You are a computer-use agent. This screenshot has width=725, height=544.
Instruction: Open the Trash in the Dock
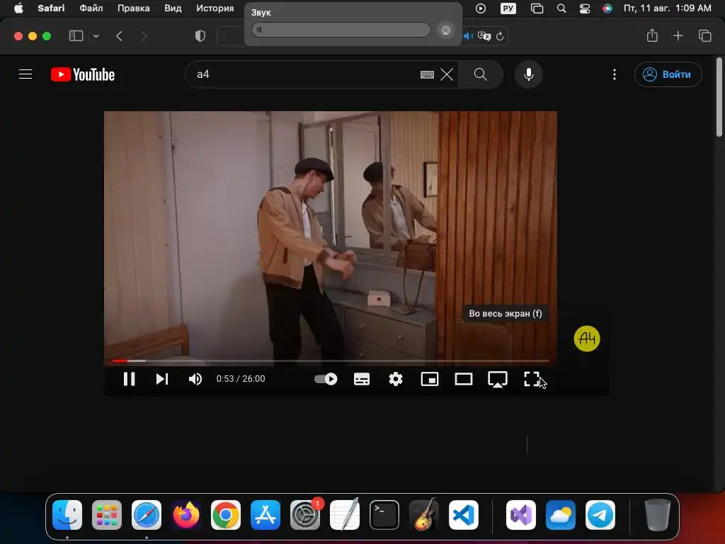[657, 515]
